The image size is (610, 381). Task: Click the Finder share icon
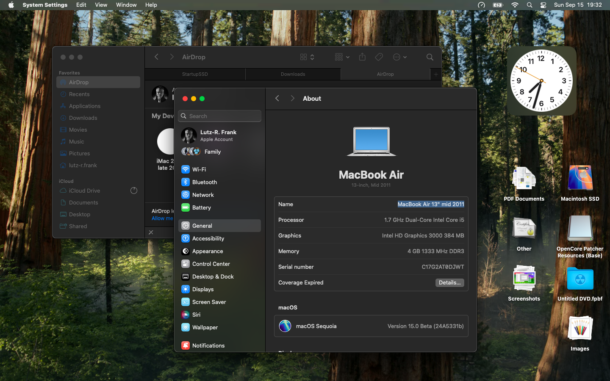(x=362, y=57)
